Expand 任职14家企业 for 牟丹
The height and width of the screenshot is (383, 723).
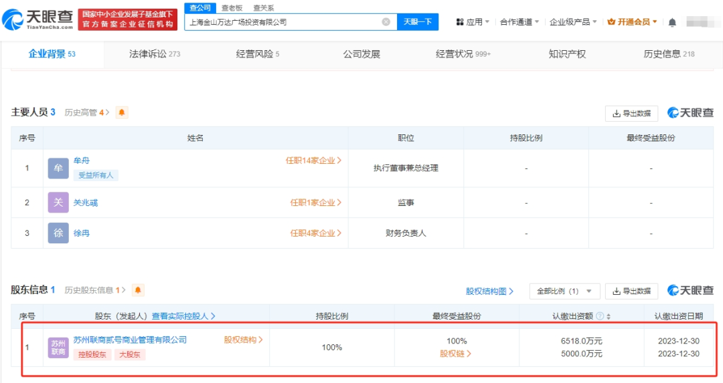313,160
